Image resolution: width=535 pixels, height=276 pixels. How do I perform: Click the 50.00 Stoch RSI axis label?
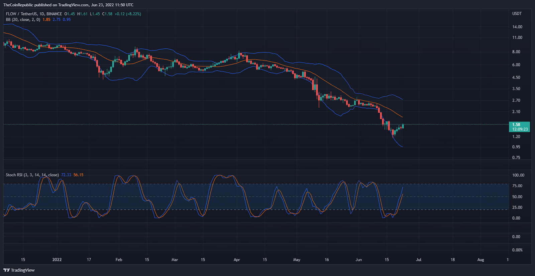pyautogui.click(x=517, y=197)
